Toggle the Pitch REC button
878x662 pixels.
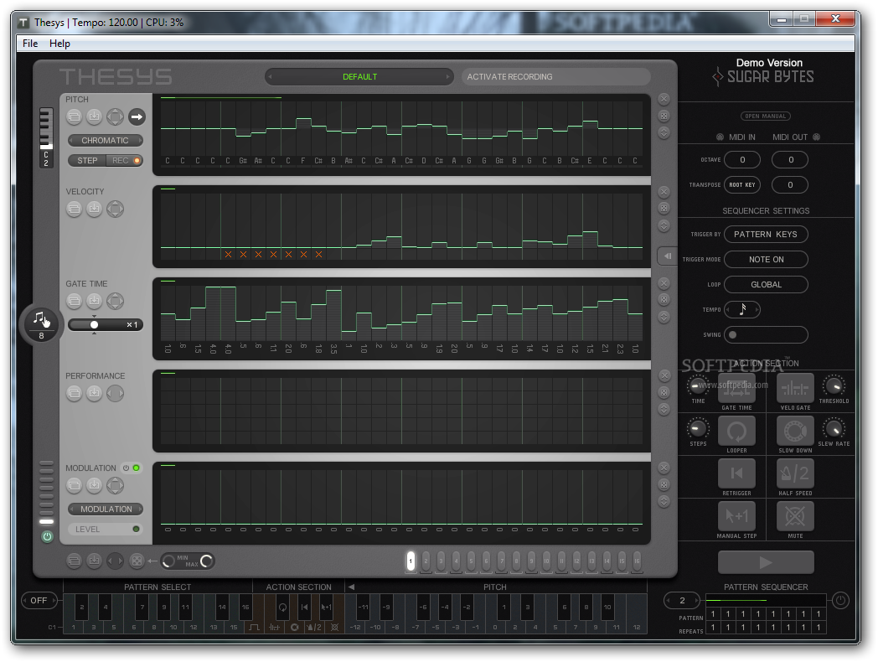click(125, 161)
